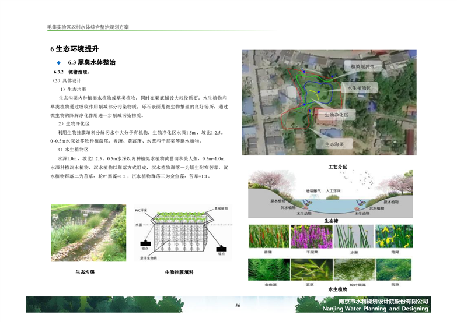457x322 pixels.
Task: Click the blue diamond bullet beside 6.3
Action: coord(59,62)
